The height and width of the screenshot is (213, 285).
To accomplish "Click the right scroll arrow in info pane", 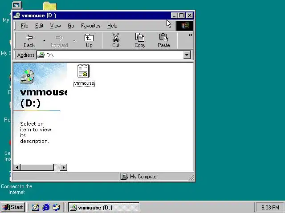I will pos(63,167).
